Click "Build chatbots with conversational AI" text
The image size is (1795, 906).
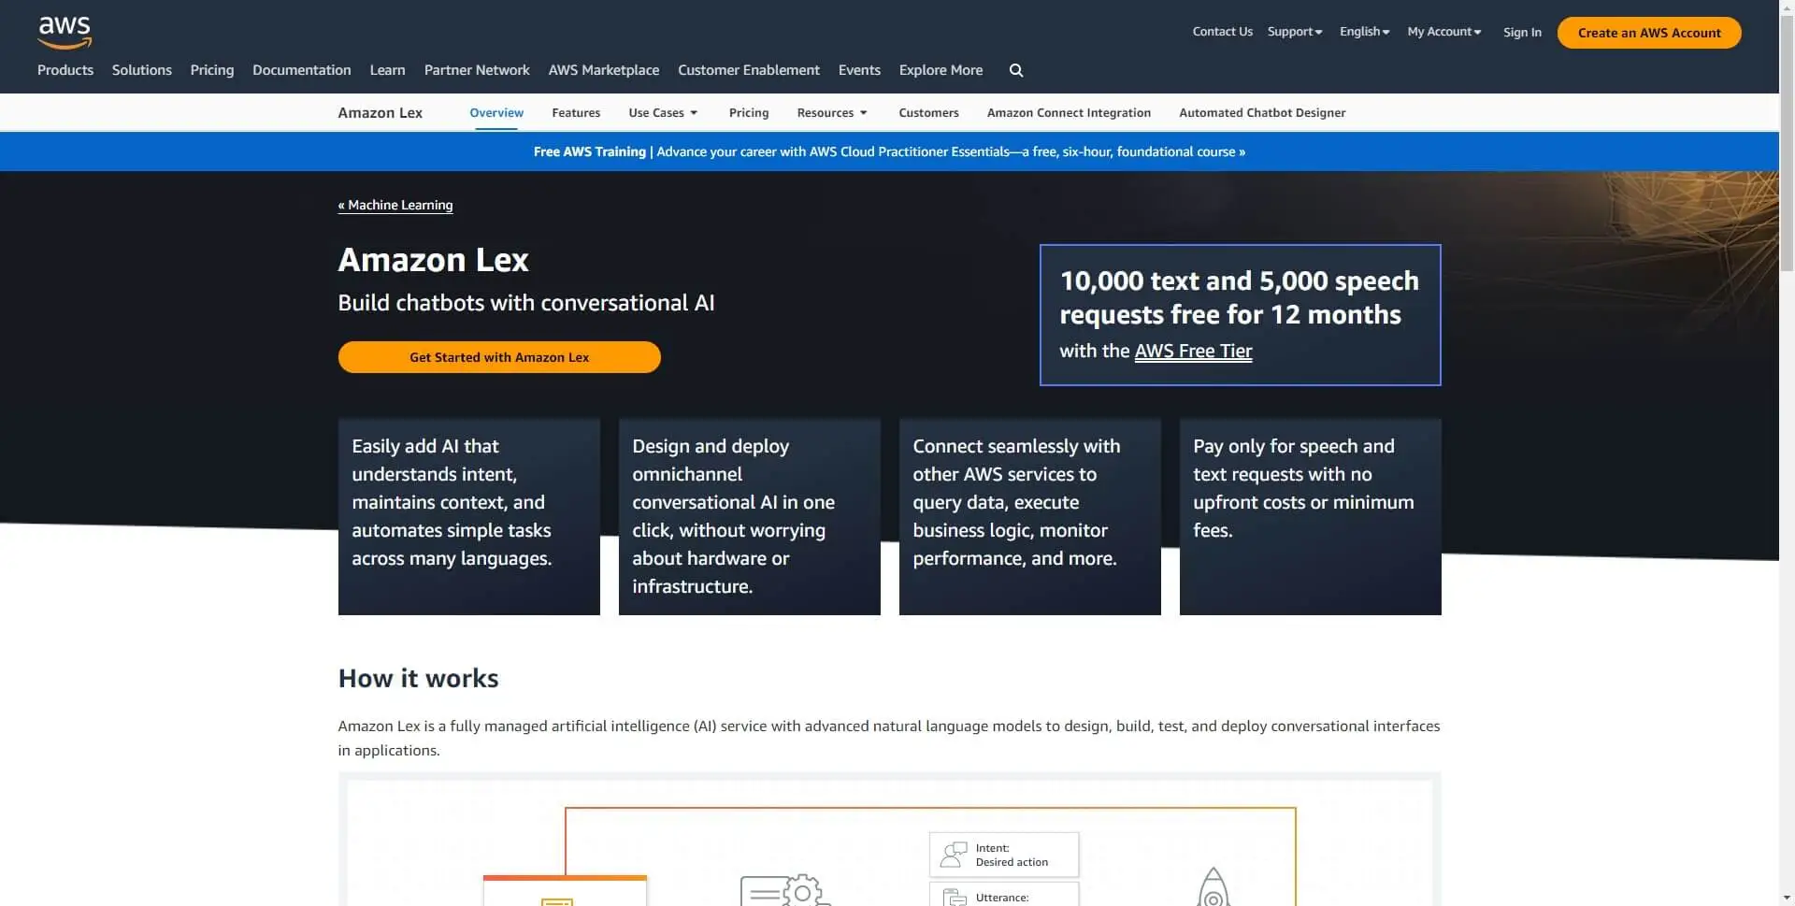tap(526, 303)
